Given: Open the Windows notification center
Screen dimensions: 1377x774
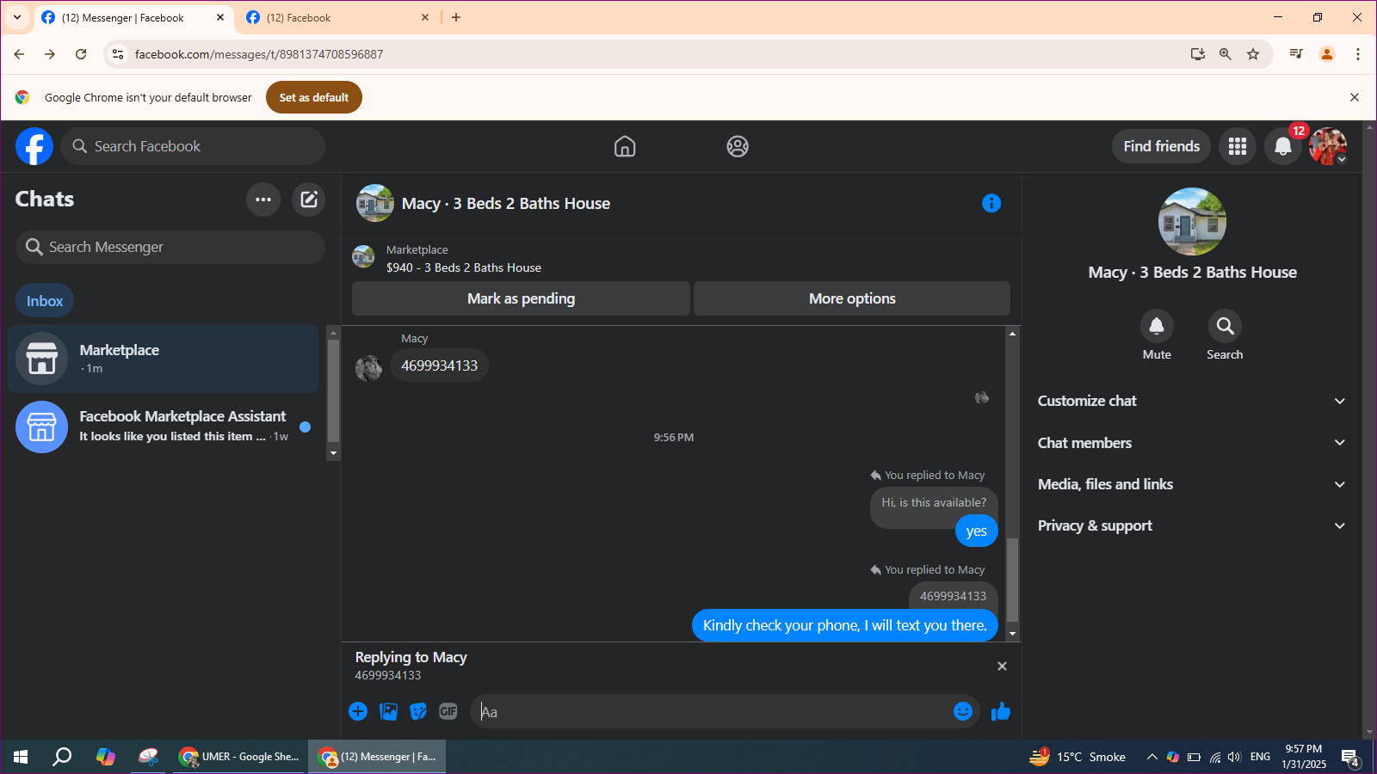Looking at the screenshot, I should 1351,757.
